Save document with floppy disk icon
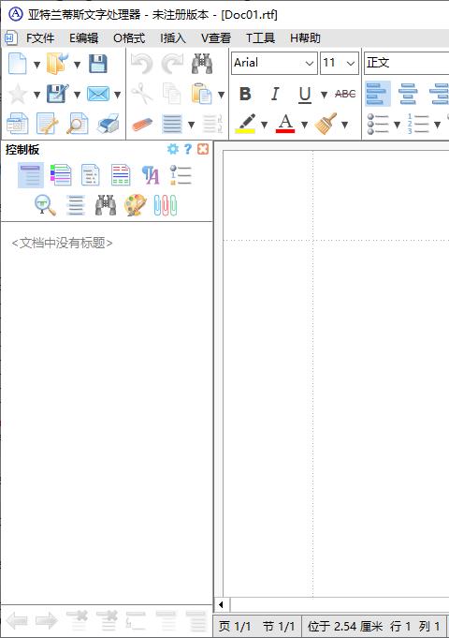Viewport: 449px width, 638px height. 98,64
